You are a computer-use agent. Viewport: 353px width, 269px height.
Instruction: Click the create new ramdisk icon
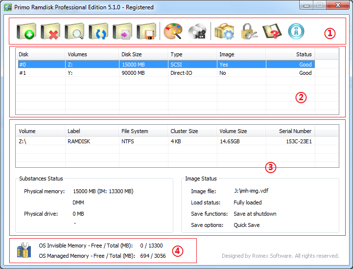point(26,31)
